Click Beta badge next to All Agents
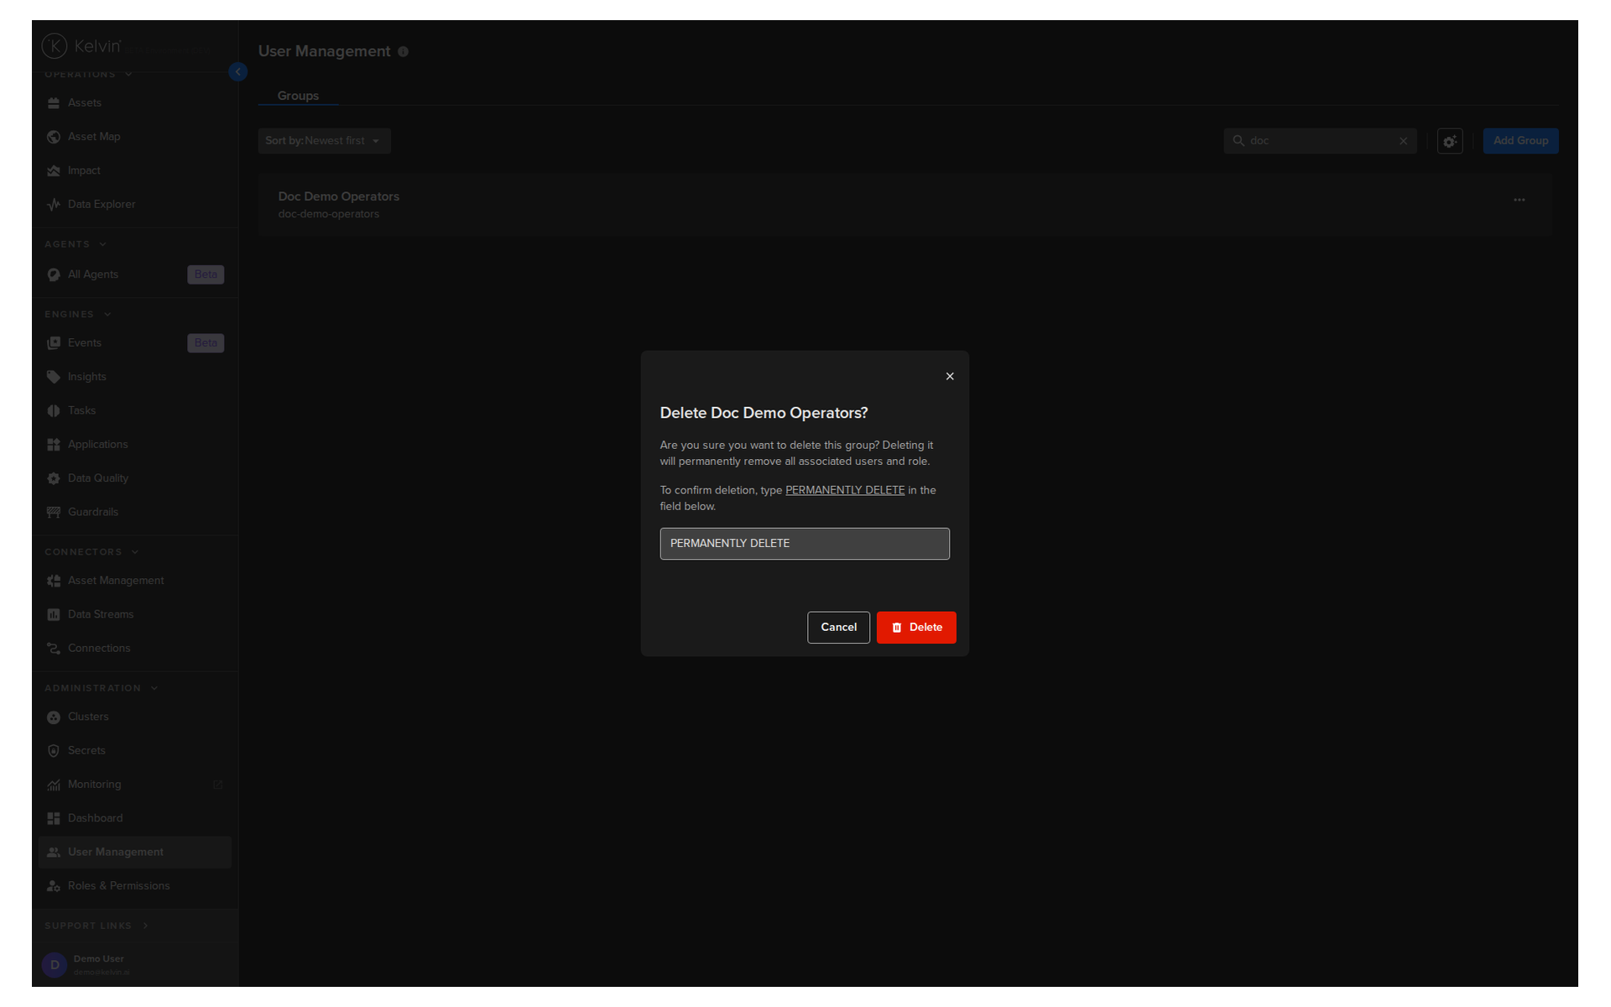The width and height of the screenshot is (1611, 1007). click(x=206, y=274)
